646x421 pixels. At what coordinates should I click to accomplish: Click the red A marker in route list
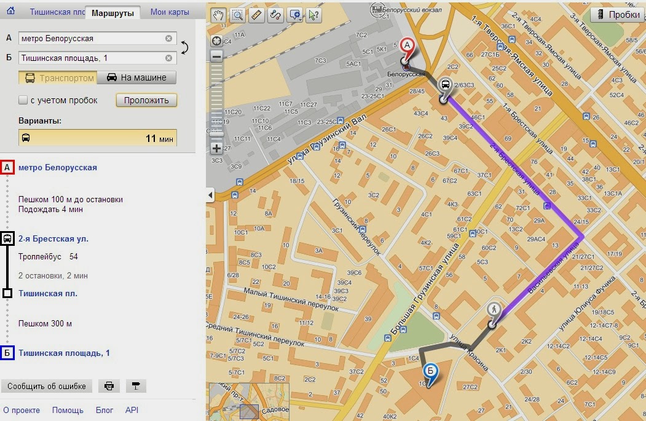click(x=7, y=167)
